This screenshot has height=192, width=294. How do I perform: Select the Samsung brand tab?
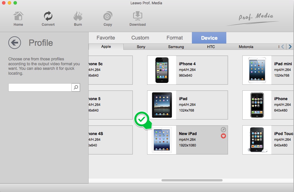click(x=176, y=47)
